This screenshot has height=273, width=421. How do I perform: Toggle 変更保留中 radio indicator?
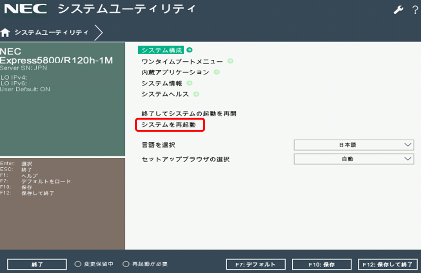coord(78,264)
